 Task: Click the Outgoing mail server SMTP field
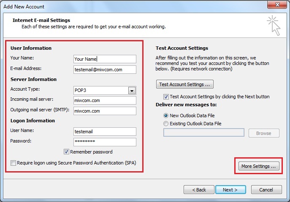[x=105, y=111]
